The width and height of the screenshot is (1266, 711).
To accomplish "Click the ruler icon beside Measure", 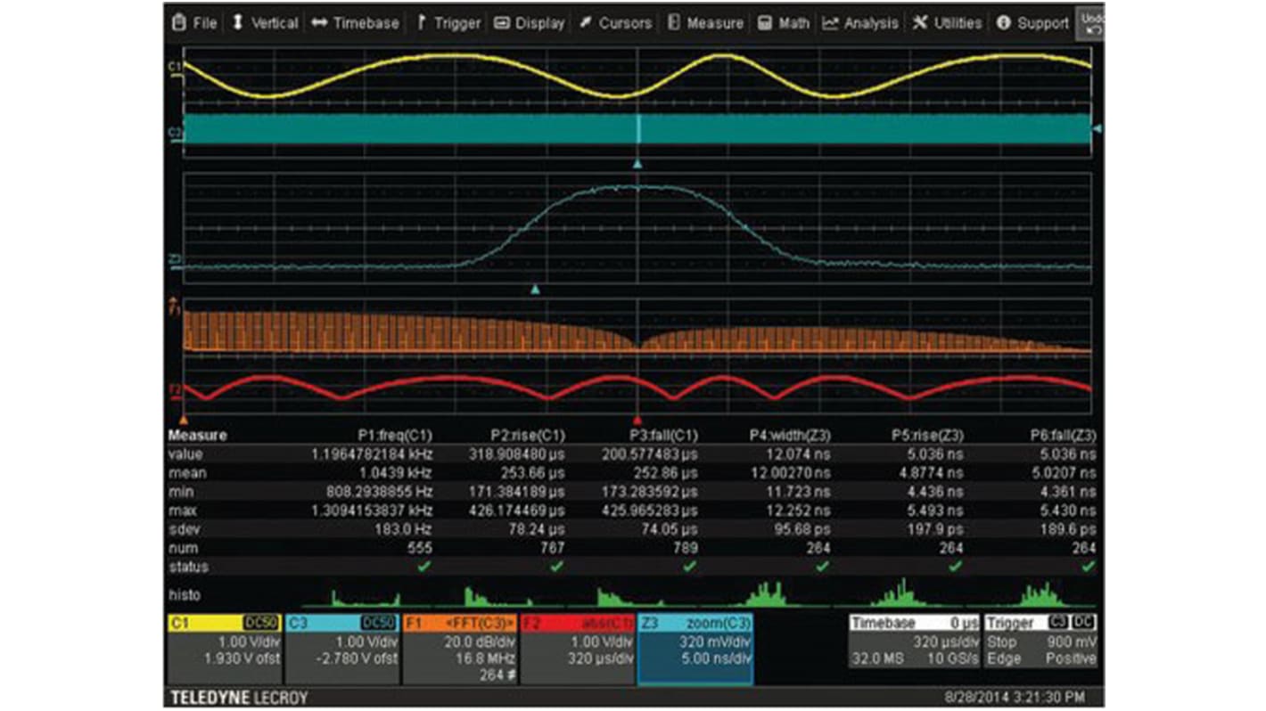I will click(673, 23).
